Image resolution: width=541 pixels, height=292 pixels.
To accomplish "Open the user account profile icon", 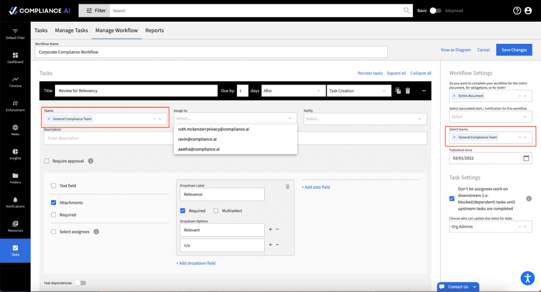I will tap(528, 11).
